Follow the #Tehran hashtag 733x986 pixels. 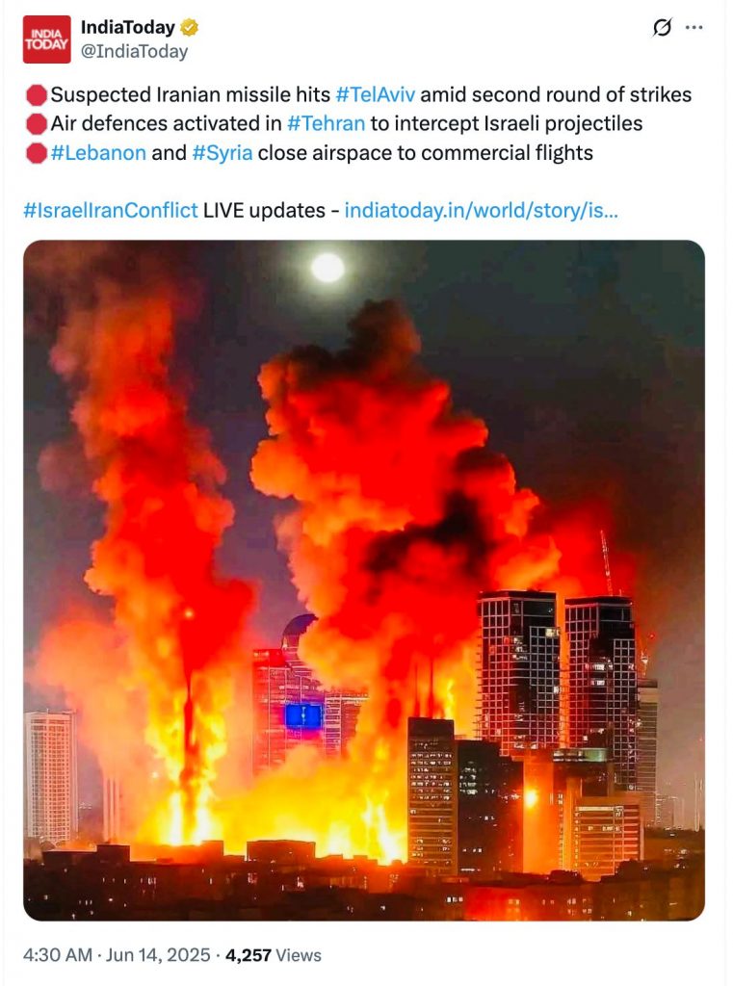pyautogui.click(x=326, y=123)
